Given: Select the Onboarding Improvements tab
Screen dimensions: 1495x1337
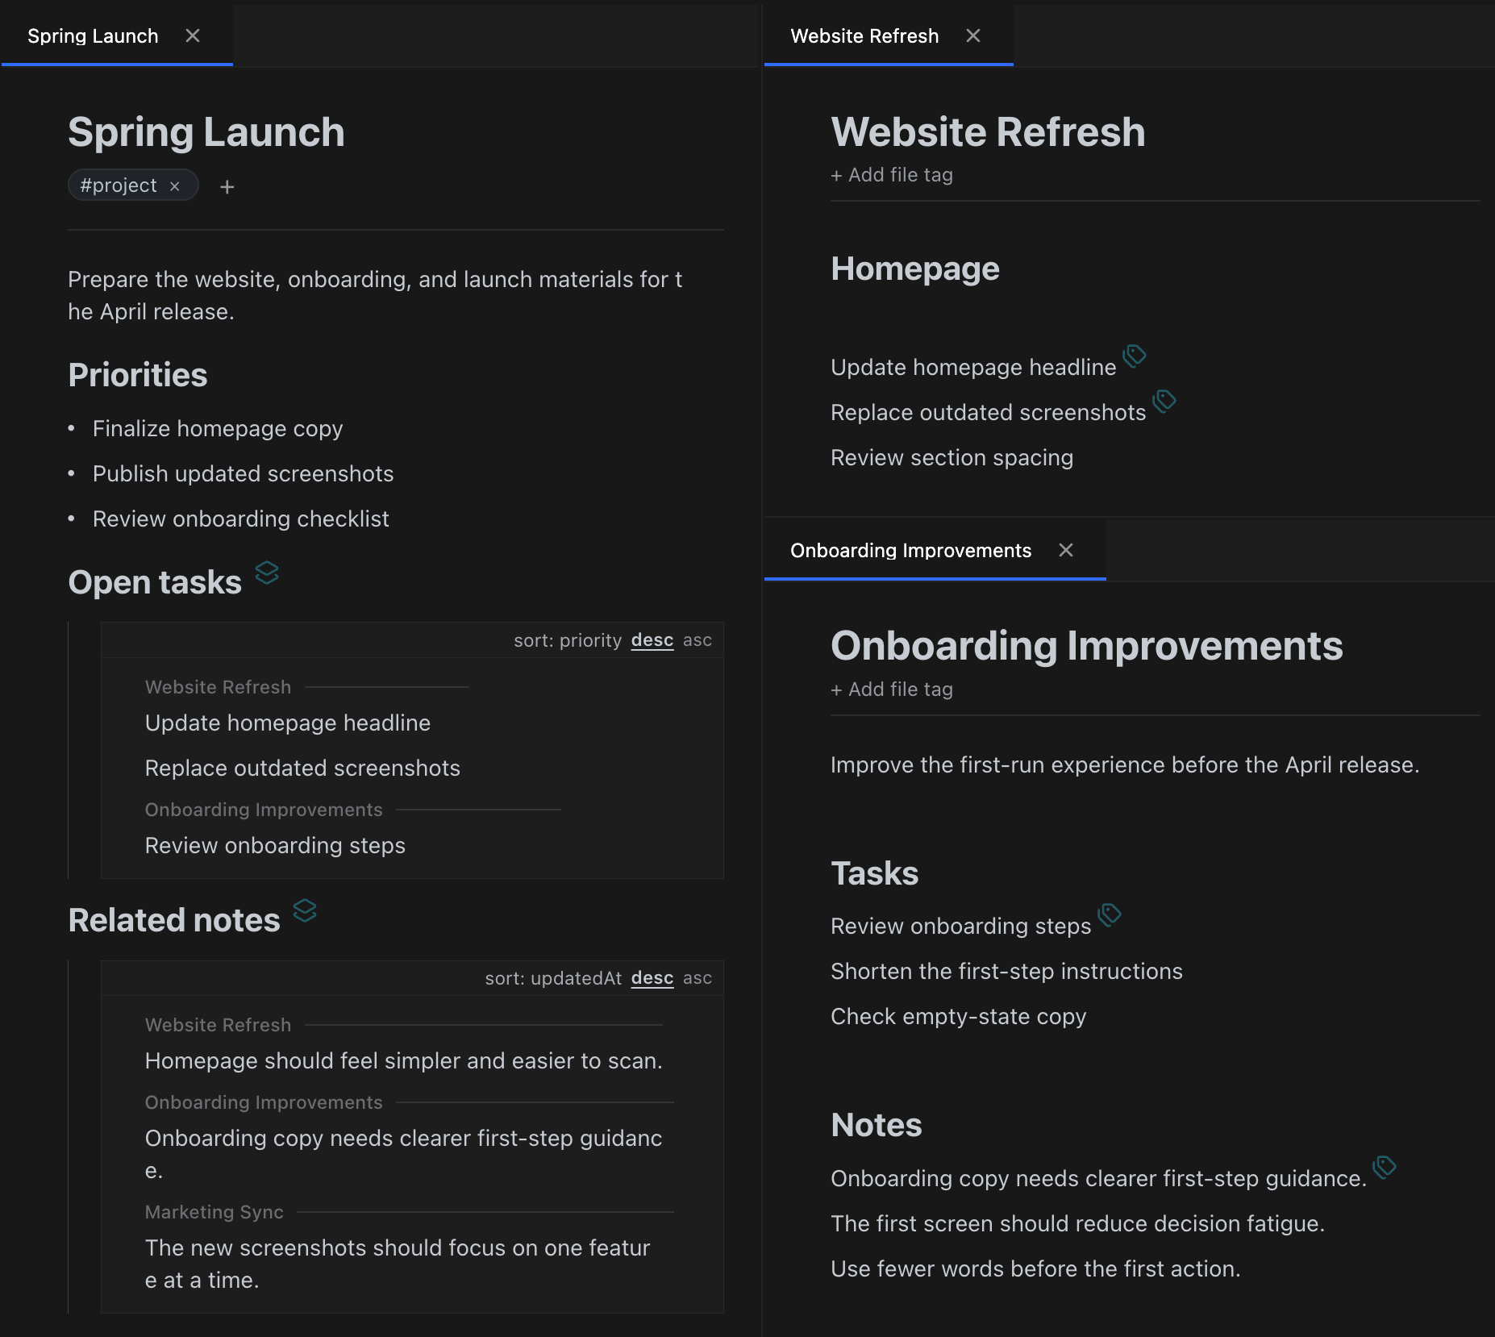Looking at the screenshot, I should [x=910, y=551].
